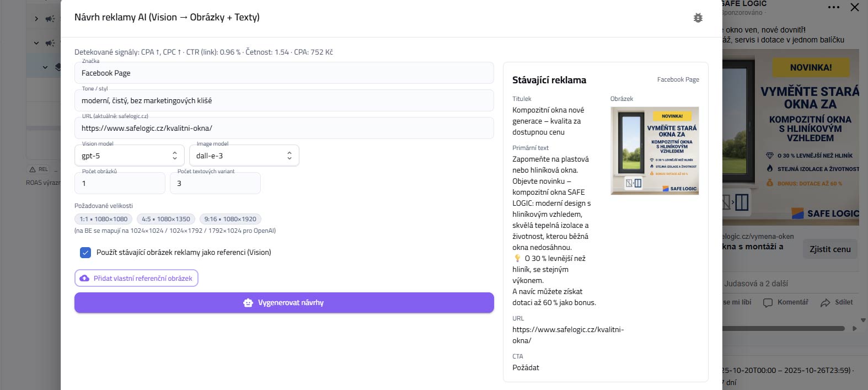
Task: Click the first campaign megaphone icon
Action: [50, 19]
